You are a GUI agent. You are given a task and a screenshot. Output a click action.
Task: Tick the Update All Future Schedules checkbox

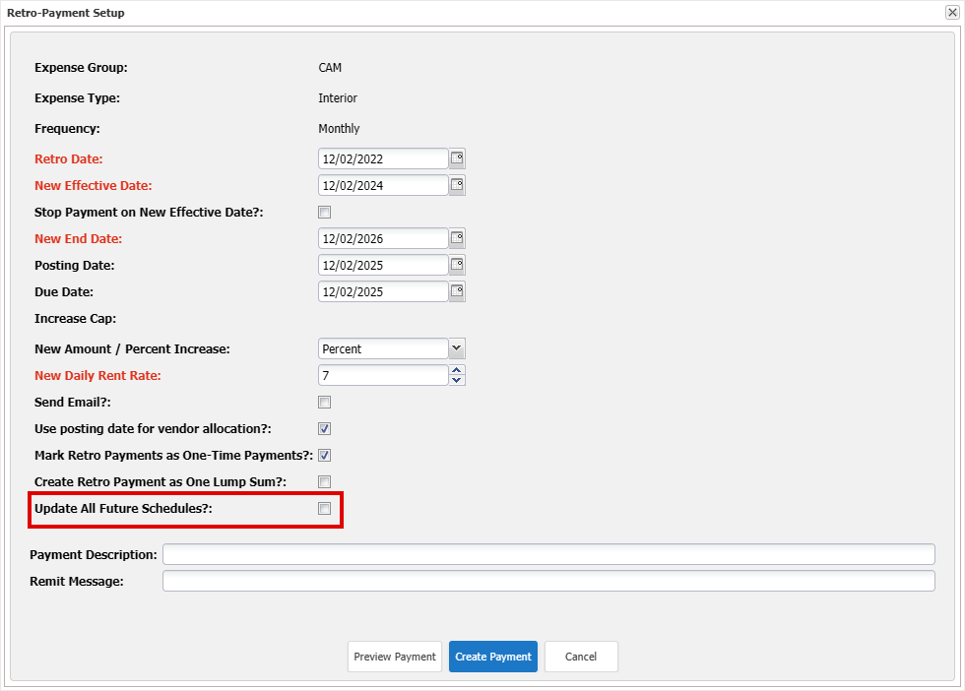coord(325,508)
